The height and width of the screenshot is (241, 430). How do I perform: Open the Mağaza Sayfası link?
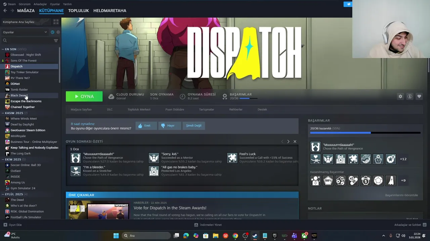coord(81,109)
